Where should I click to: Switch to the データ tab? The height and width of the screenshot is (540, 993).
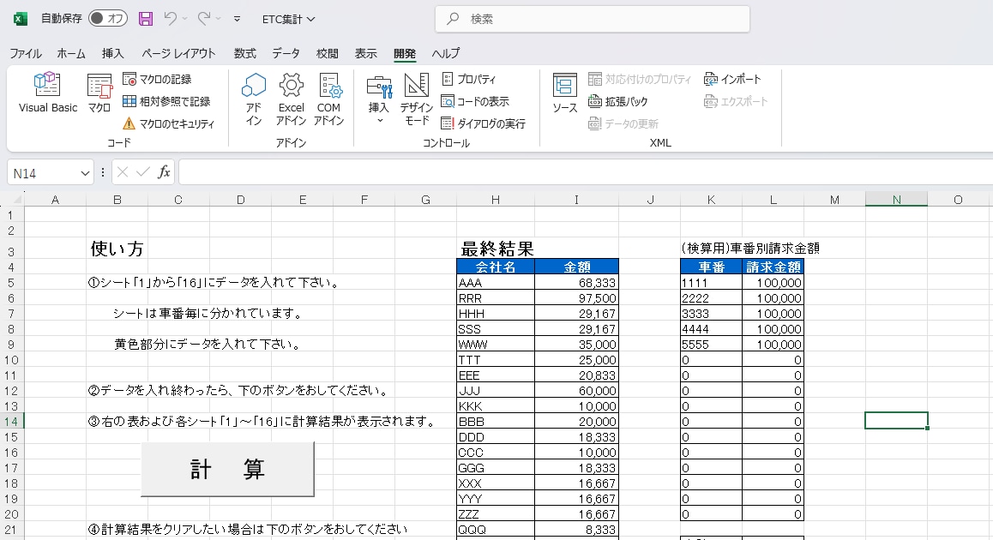pos(286,54)
